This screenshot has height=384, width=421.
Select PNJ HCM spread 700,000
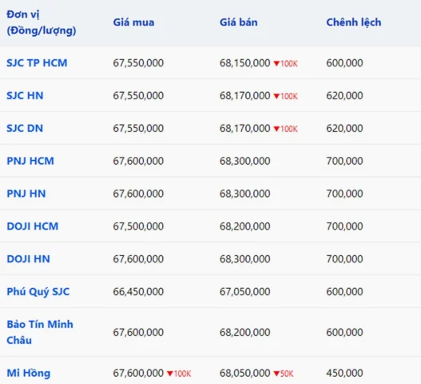[345, 161]
